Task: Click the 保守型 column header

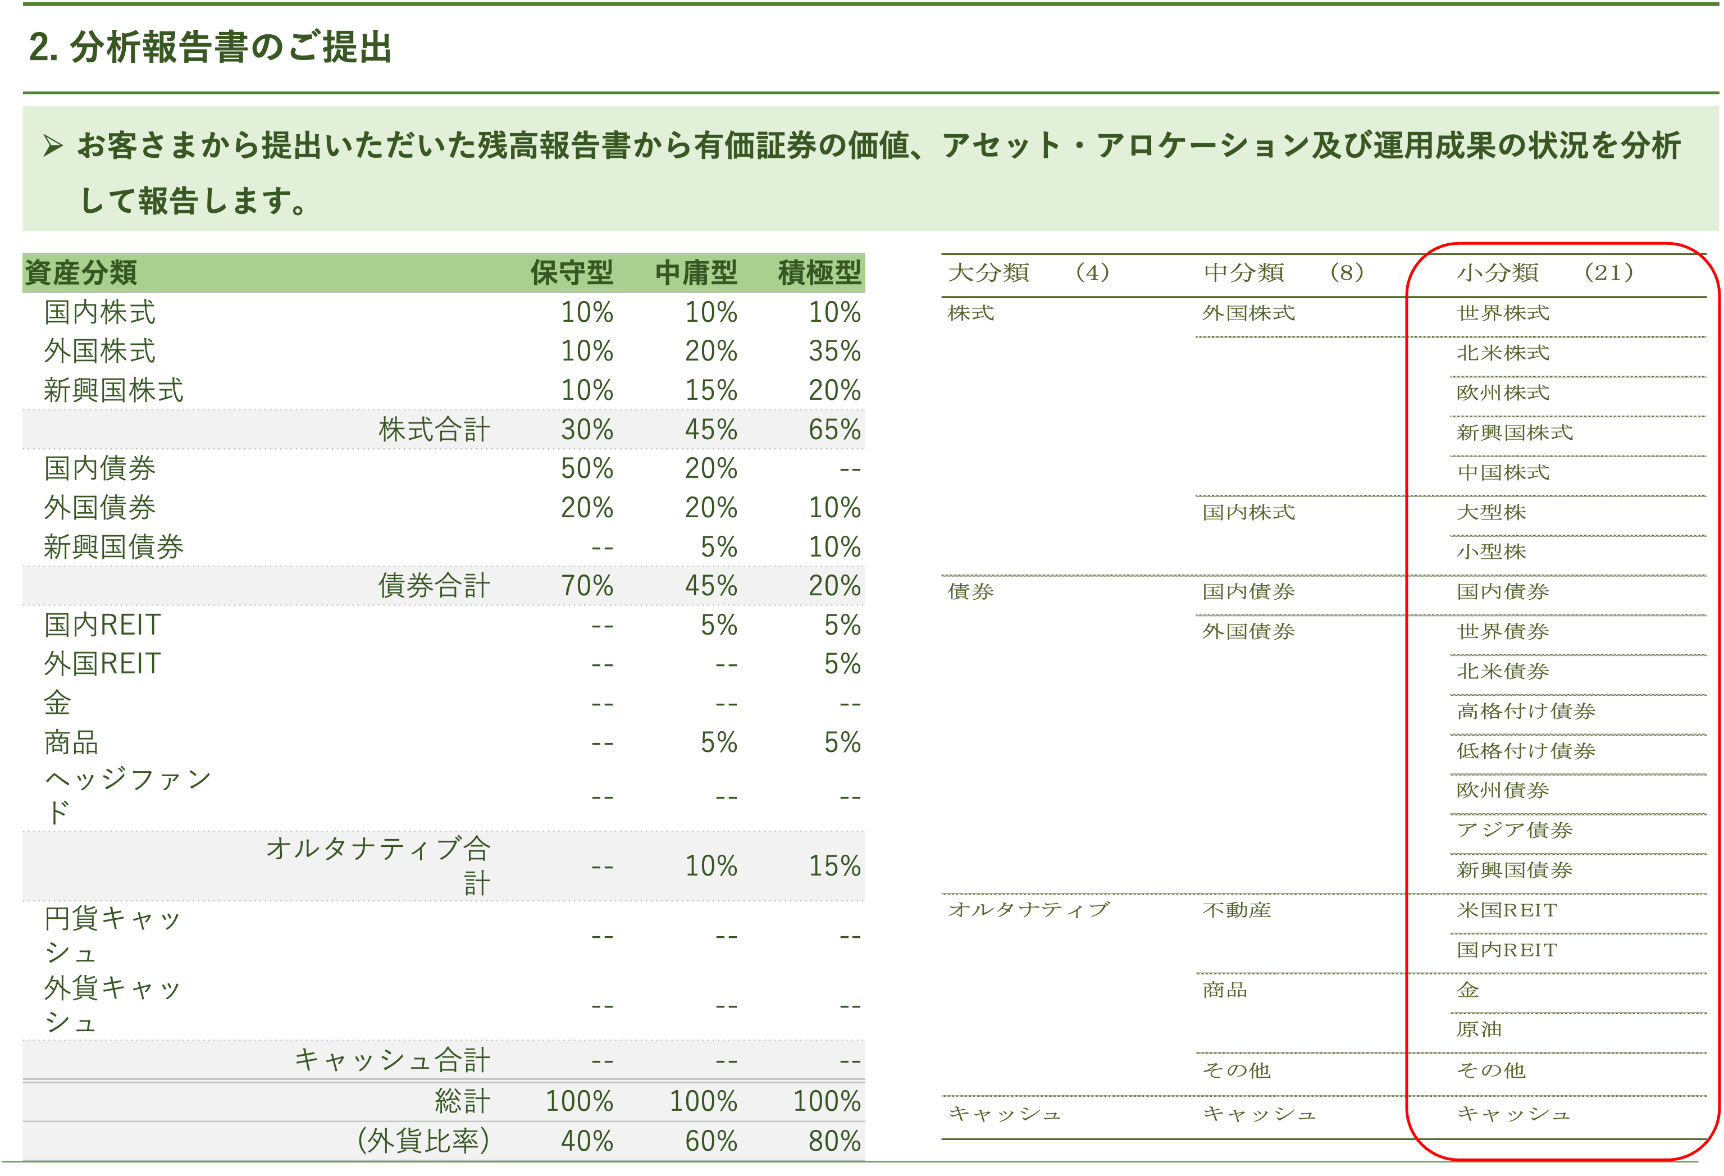Action: pyautogui.click(x=571, y=273)
